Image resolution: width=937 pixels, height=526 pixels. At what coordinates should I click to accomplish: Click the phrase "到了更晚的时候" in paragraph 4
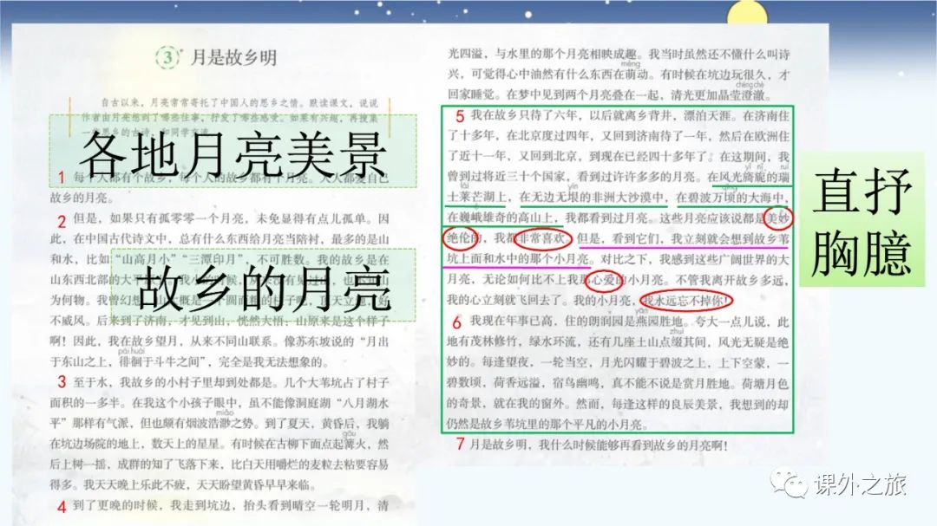pyautogui.click(x=115, y=506)
